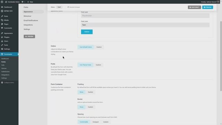Click the Comments icon in the sidebar

[x=2, y=28]
